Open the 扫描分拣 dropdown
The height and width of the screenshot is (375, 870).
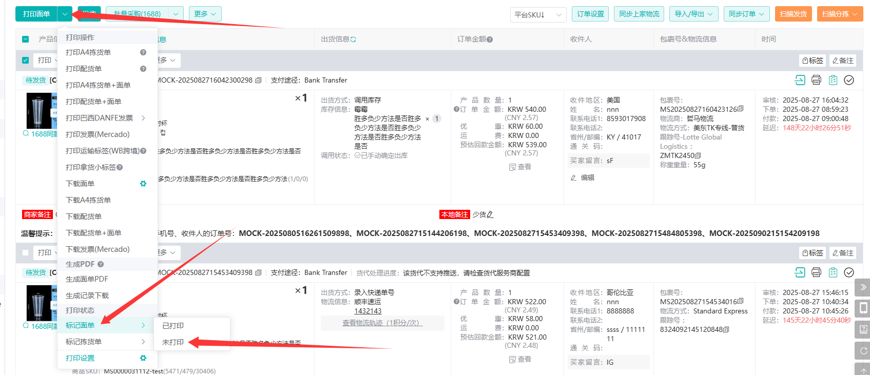[840, 14]
